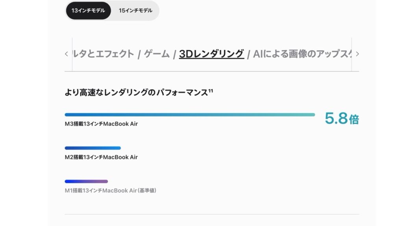
Task: Click the M1搭載13インチMacBook Air(基準値) label
Action: (x=111, y=191)
